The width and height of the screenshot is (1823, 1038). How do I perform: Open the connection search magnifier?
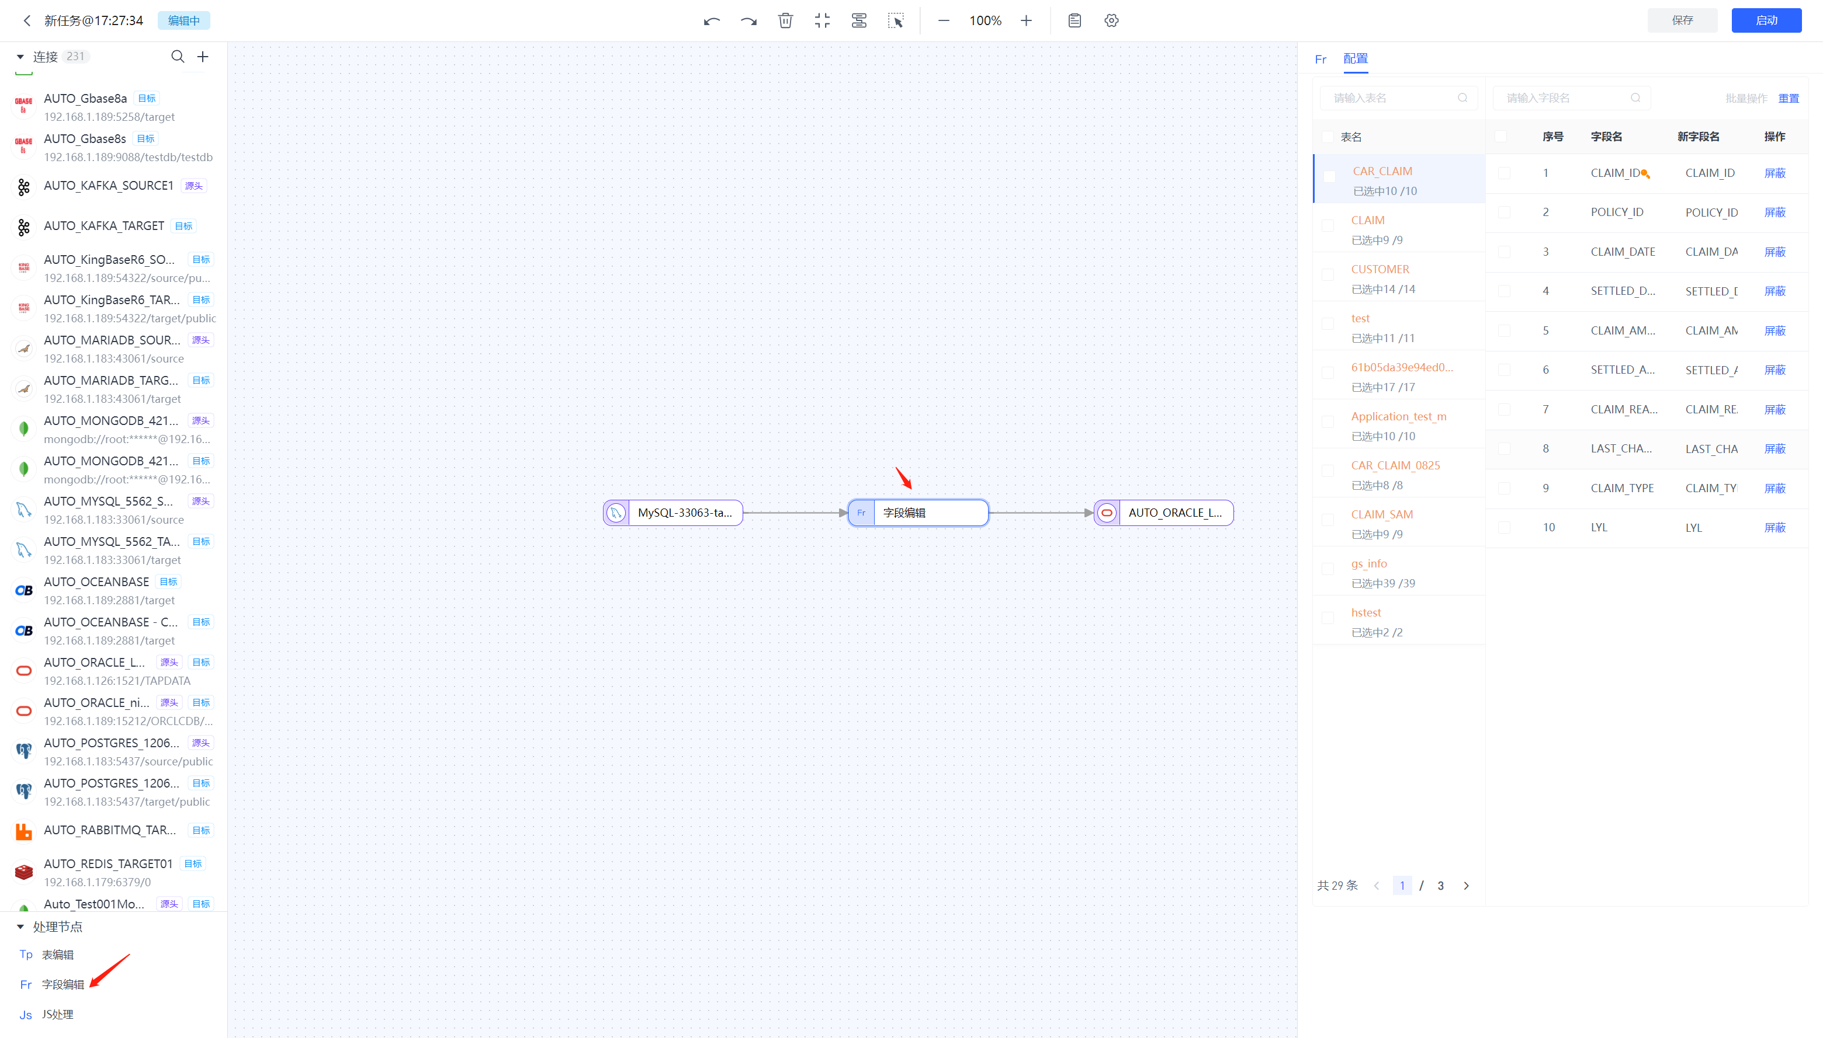[178, 56]
